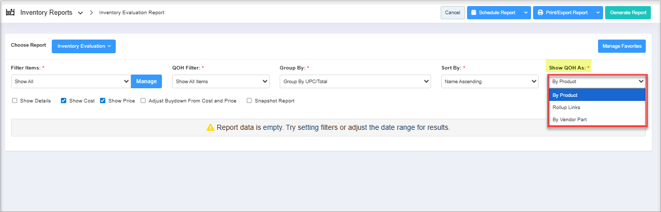Image resolution: width=661 pixels, height=212 pixels.
Task: Open the Inventory Evaluation report chooser
Action: [x=84, y=46]
